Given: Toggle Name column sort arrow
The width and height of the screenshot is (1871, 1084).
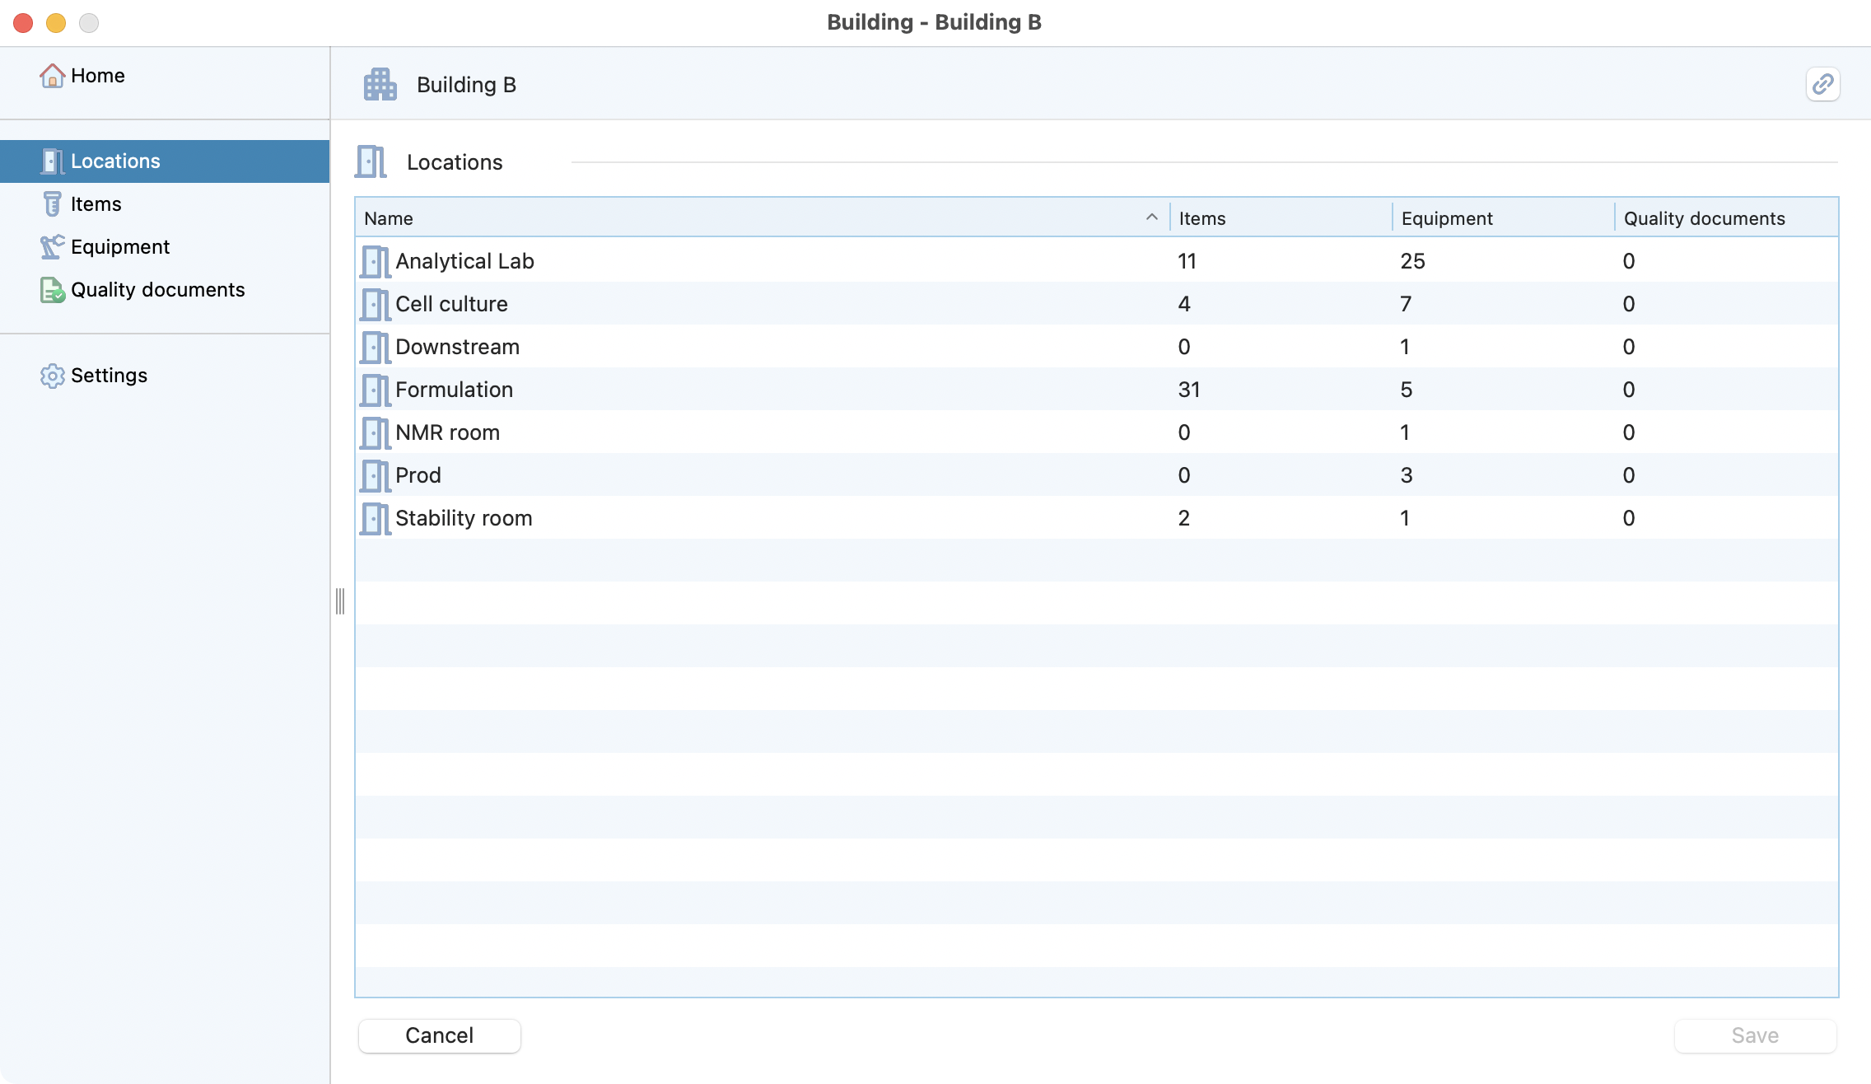Looking at the screenshot, I should click(x=1151, y=217).
